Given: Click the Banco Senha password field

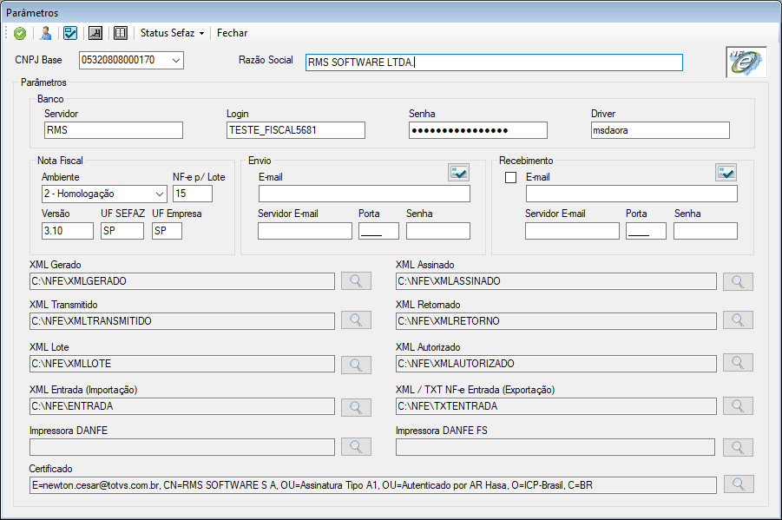Looking at the screenshot, I should 477,130.
